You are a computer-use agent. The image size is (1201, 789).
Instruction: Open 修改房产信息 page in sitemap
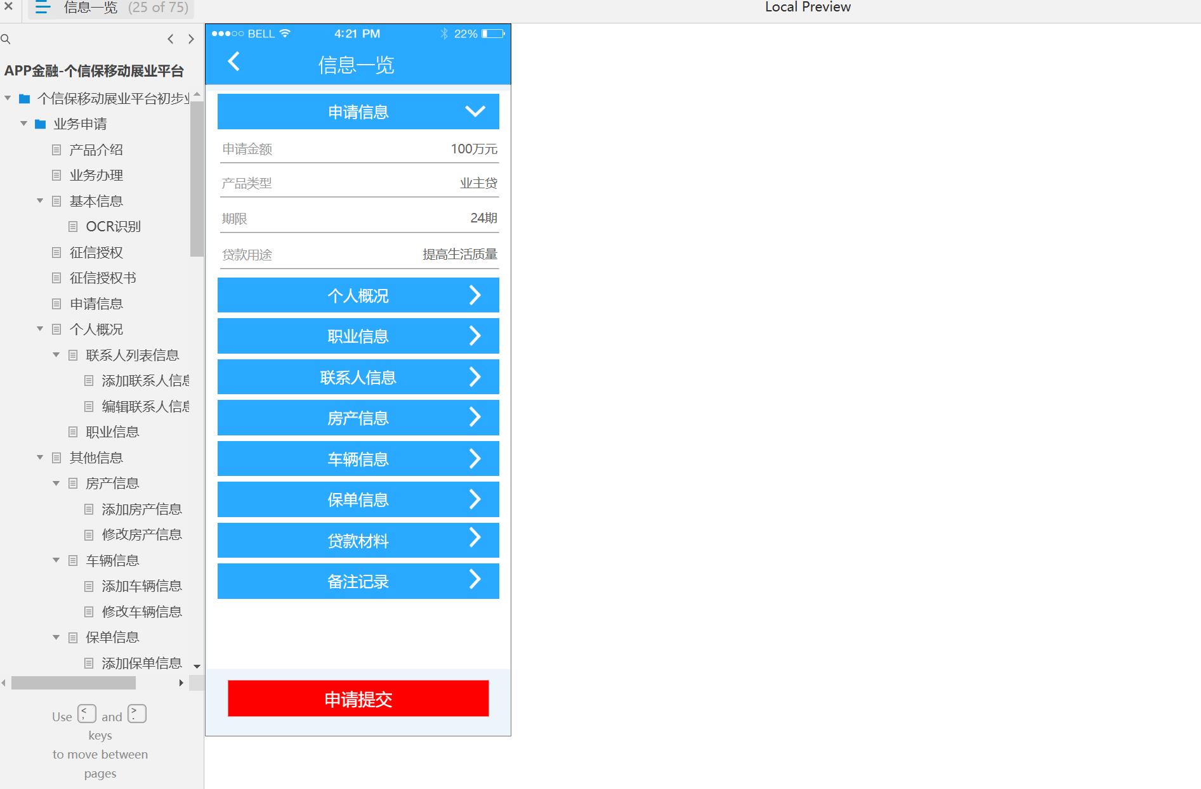(141, 535)
